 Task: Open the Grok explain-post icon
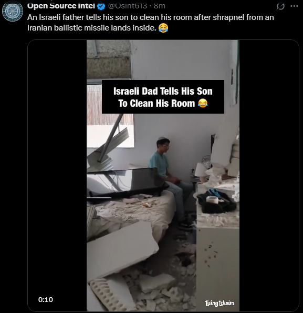pyautogui.click(x=280, y=6)
